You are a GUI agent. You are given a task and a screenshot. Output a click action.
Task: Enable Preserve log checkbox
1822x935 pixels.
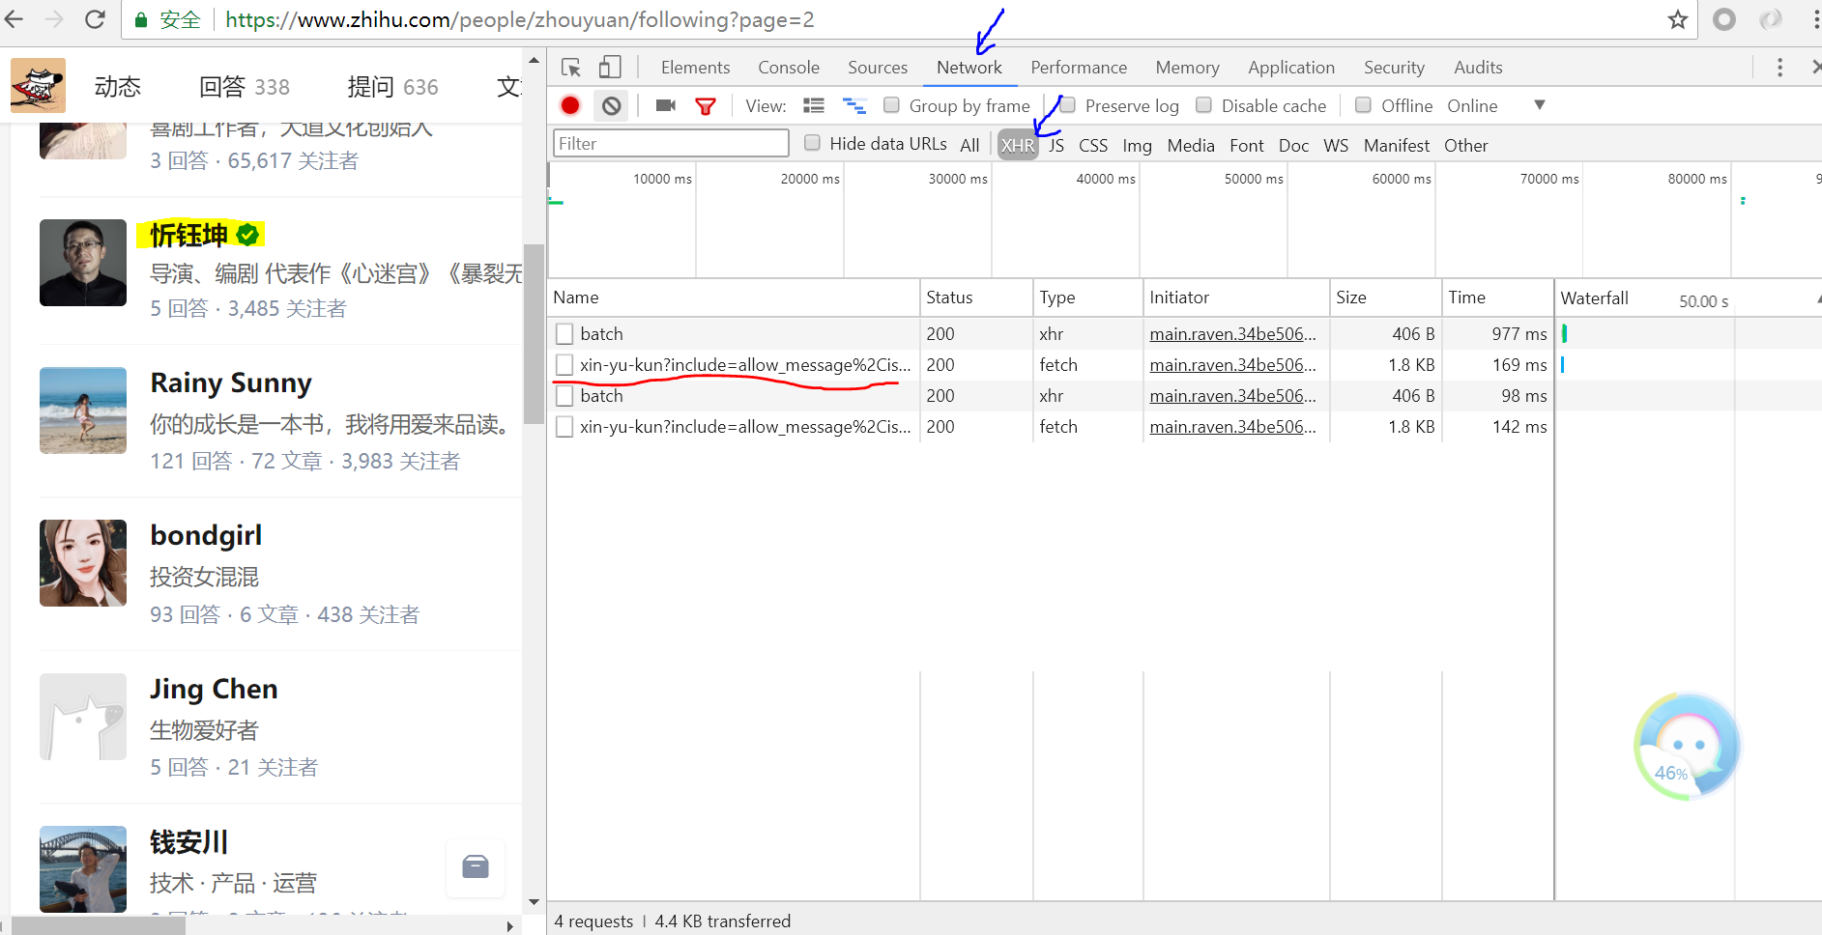(x=1067, y=105)
